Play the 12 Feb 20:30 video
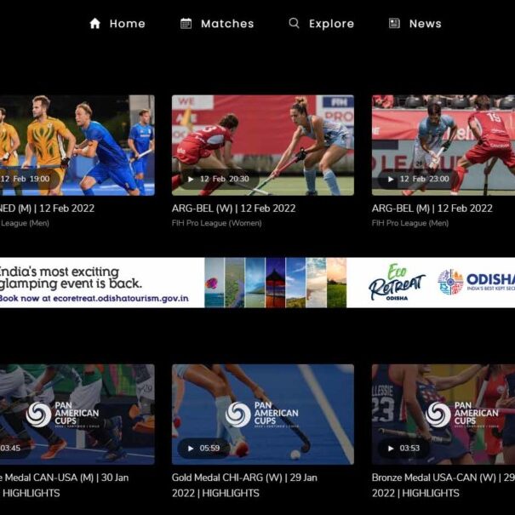515x515 pixels. [x=219, y=179]
